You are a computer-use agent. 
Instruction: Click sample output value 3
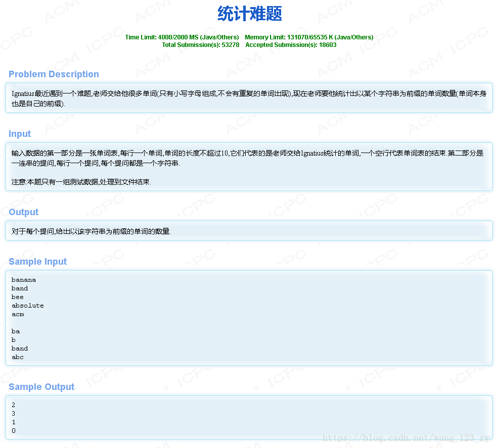point(13,413)
